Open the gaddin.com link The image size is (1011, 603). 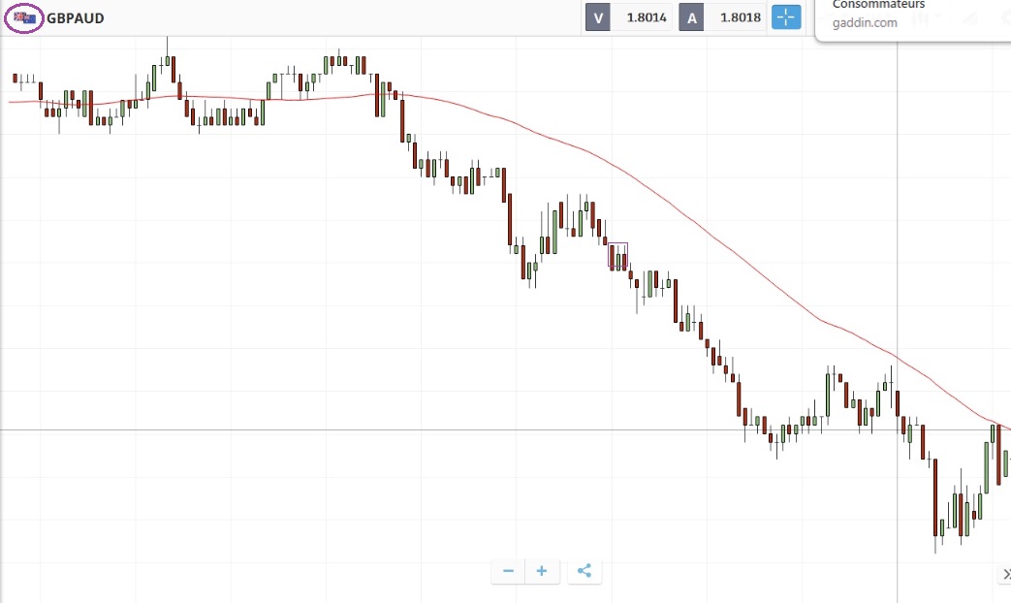pos(865,23)
